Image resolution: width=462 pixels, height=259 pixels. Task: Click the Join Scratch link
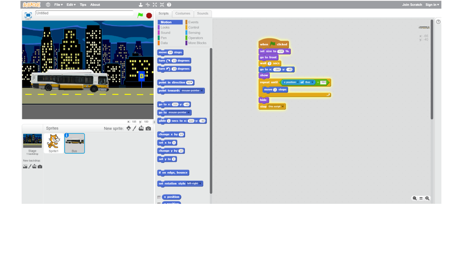pyautogui.click(x=412, y=5)
